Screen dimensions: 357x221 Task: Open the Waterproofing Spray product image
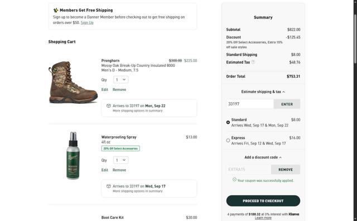pos(73,156)
